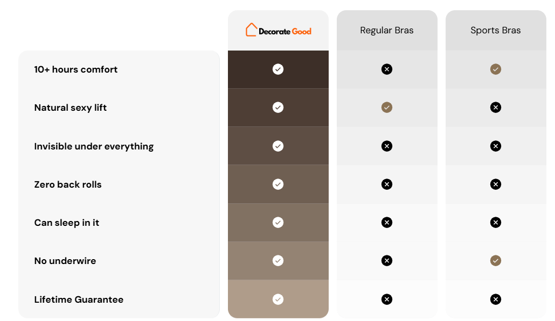Click Regular Bras tan checkmark for Natural sexy lift

pos(386,108)
